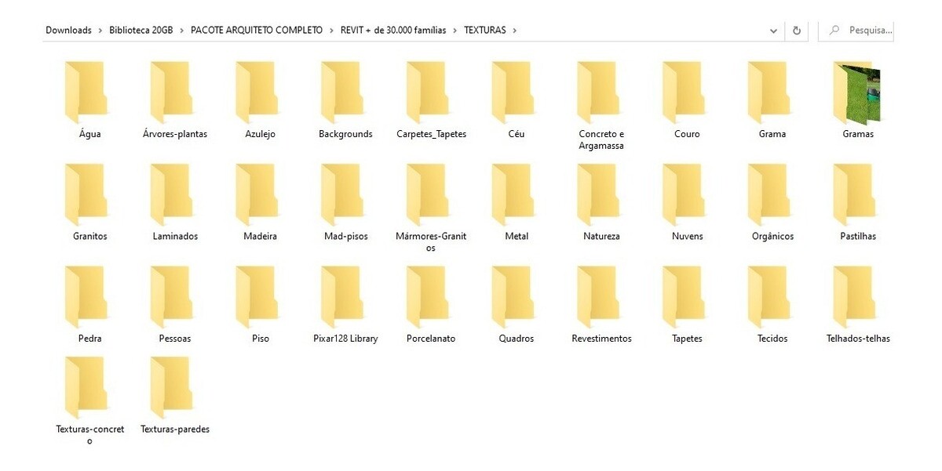Go to PACOTE ARQUITETO COMPLETO breadcrumb
942x471 pixels.
tap(256, 31)
